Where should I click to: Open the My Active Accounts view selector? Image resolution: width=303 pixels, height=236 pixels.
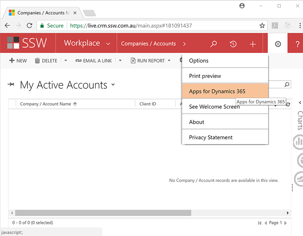click(113, 85)
